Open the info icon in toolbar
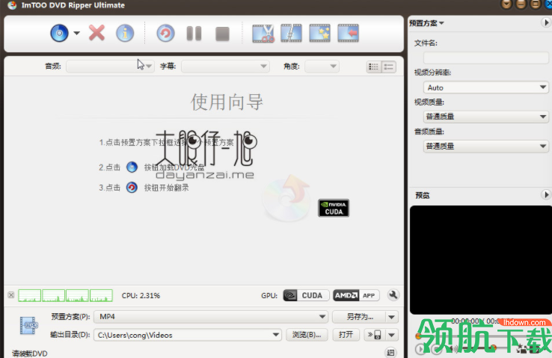The image size is (552, 358). coord(125,34)
